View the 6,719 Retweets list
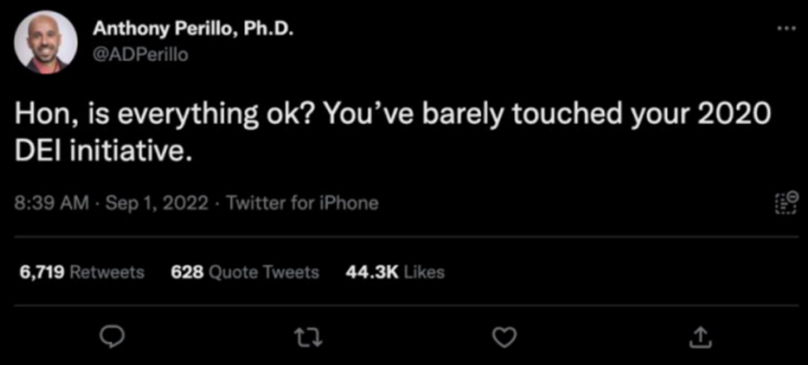This screenshot has width=808, height=365. (x=82, y=271)
